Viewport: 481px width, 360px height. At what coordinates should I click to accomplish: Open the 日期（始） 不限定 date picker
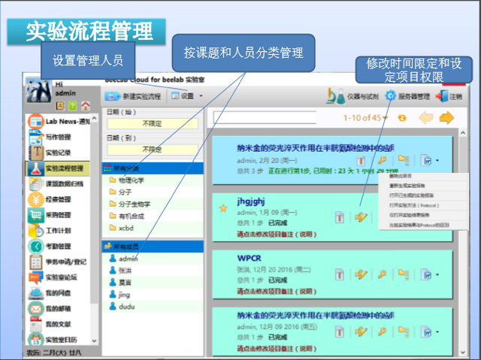(153, 123)
